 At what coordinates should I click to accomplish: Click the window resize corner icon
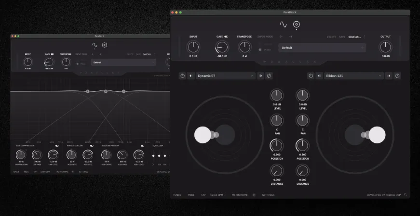tap(405, 195)
